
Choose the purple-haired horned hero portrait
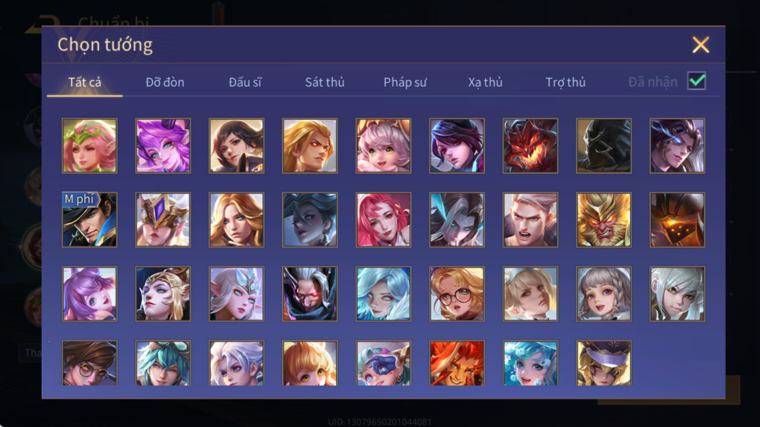[x=163, y=146]
